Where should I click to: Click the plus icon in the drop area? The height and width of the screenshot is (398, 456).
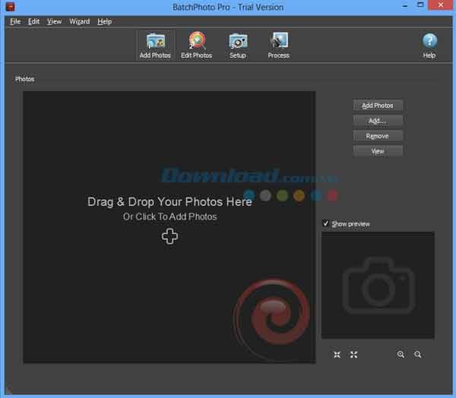169,236
